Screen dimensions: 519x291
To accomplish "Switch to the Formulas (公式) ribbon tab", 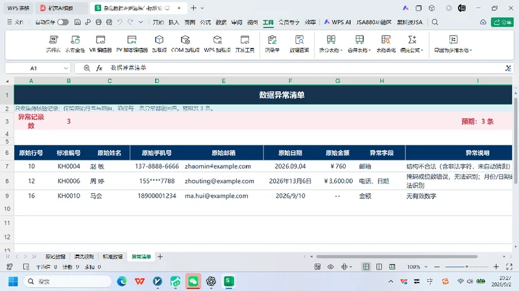I will pos(205,22).
